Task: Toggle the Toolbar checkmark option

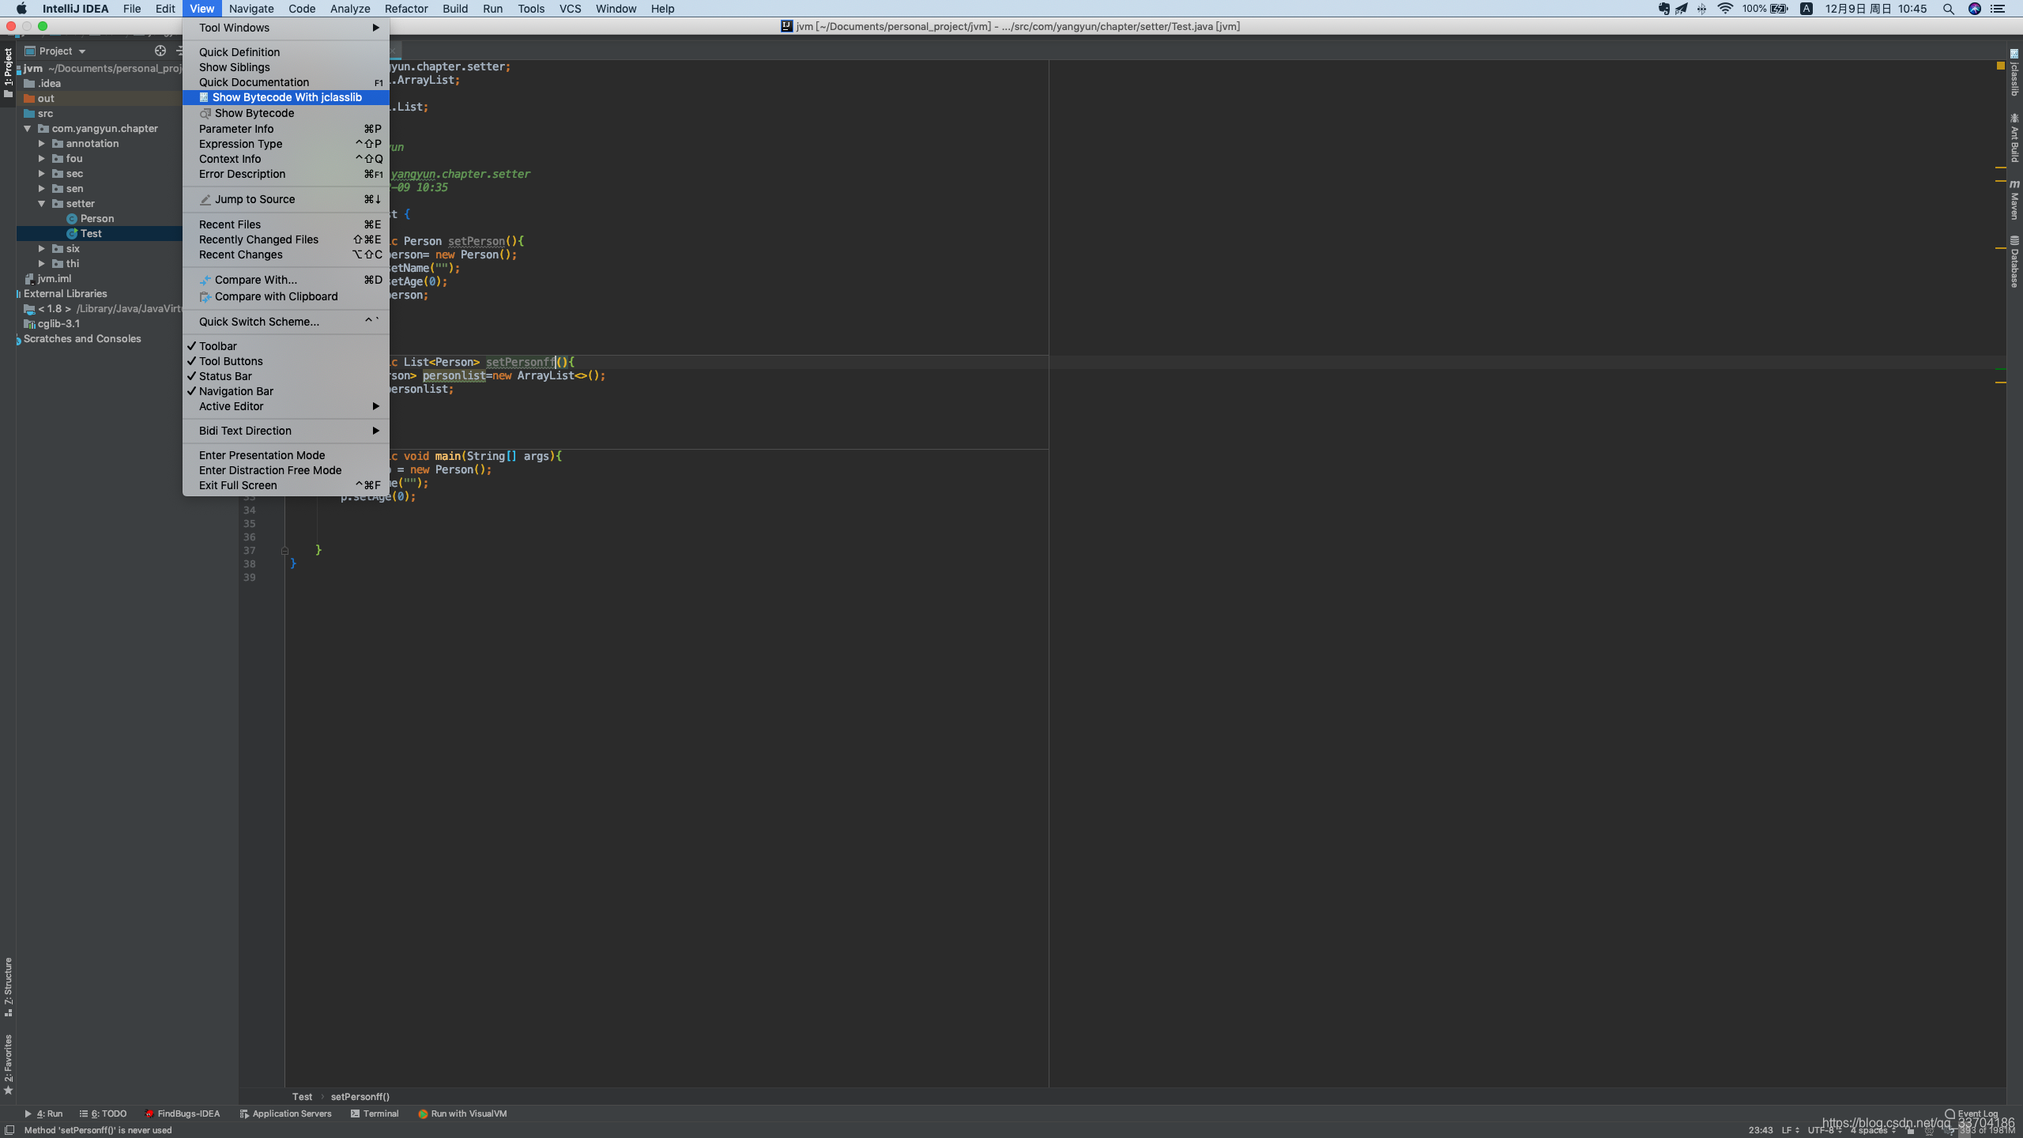Action: point(285,346)
